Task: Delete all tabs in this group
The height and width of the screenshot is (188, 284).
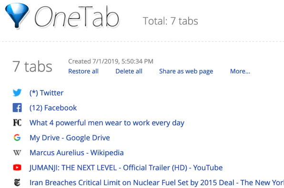Action: [x=129, y=71]
